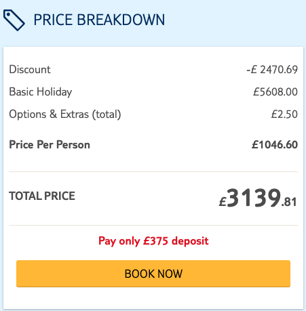Select the TOTAL PRICE label
The height and width of the screenshot is (311, 306).
tap(42, 196)
